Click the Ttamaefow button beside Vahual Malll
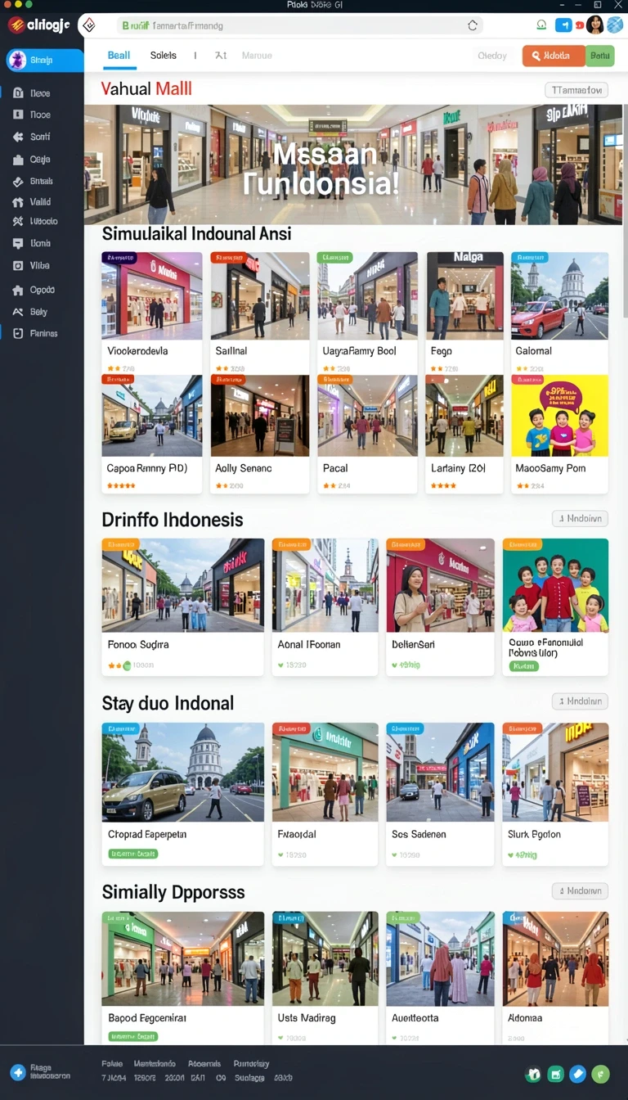This screenshot has width=628, height=1100. (x=576, y=90)
